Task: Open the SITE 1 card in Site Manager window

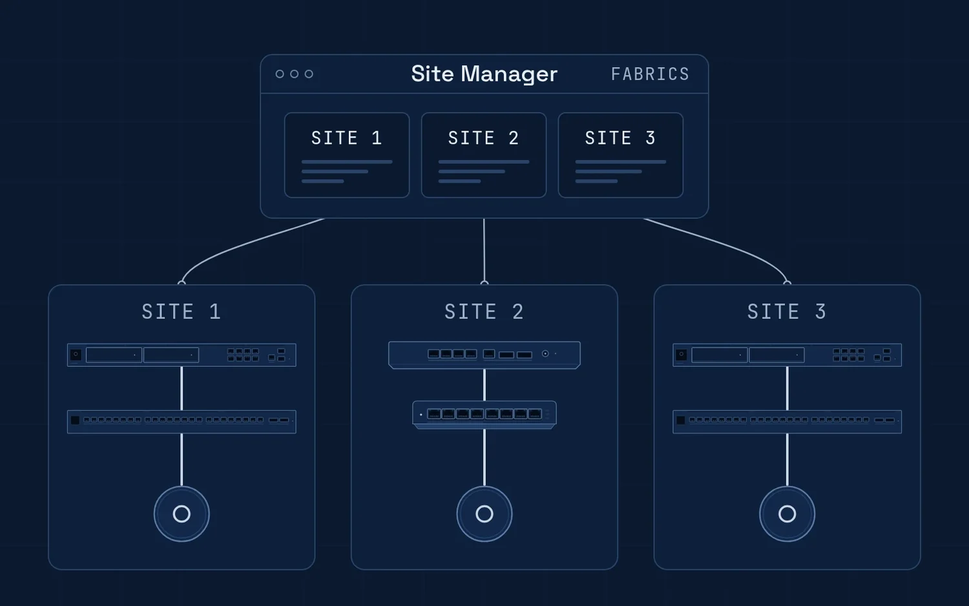Action: (347, 155)
